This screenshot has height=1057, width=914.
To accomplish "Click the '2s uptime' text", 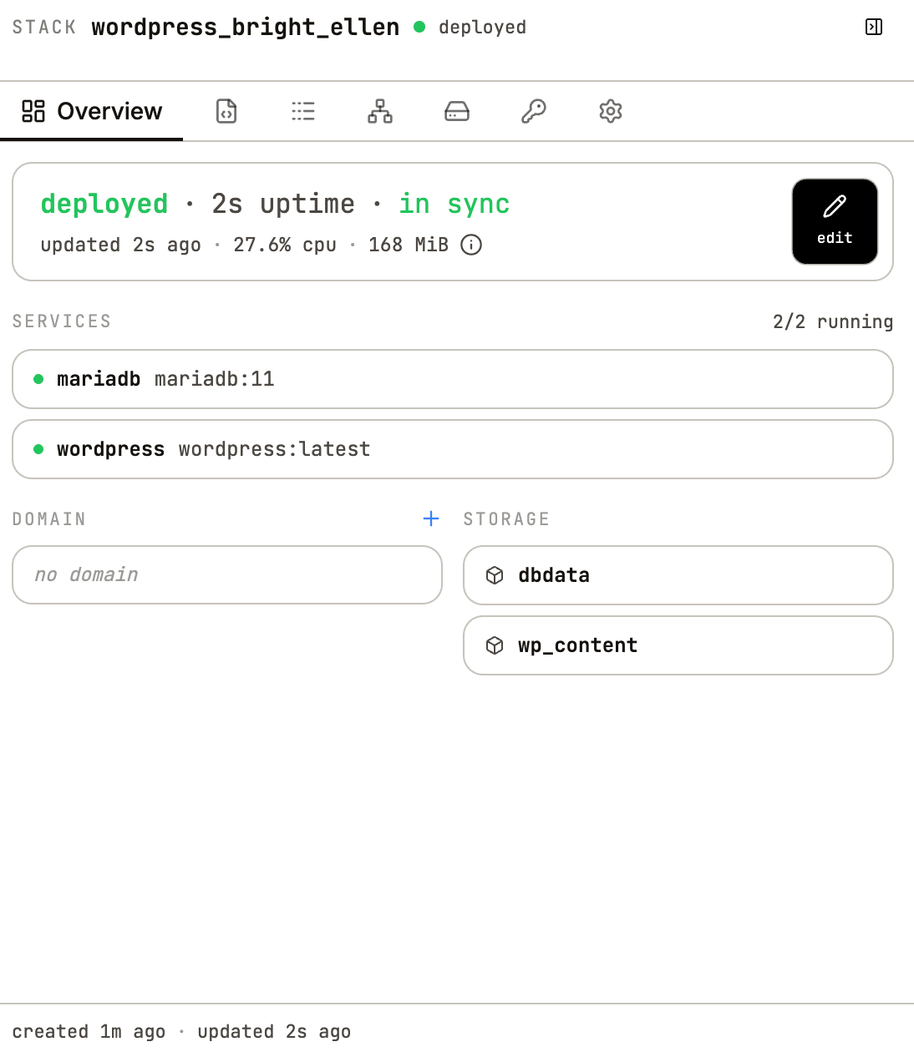I will pyautogui.click(x=283, y=204).
